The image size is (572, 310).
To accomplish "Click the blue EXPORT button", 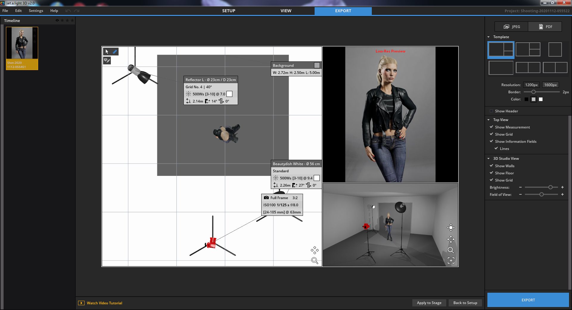I will tap(528, 300).
